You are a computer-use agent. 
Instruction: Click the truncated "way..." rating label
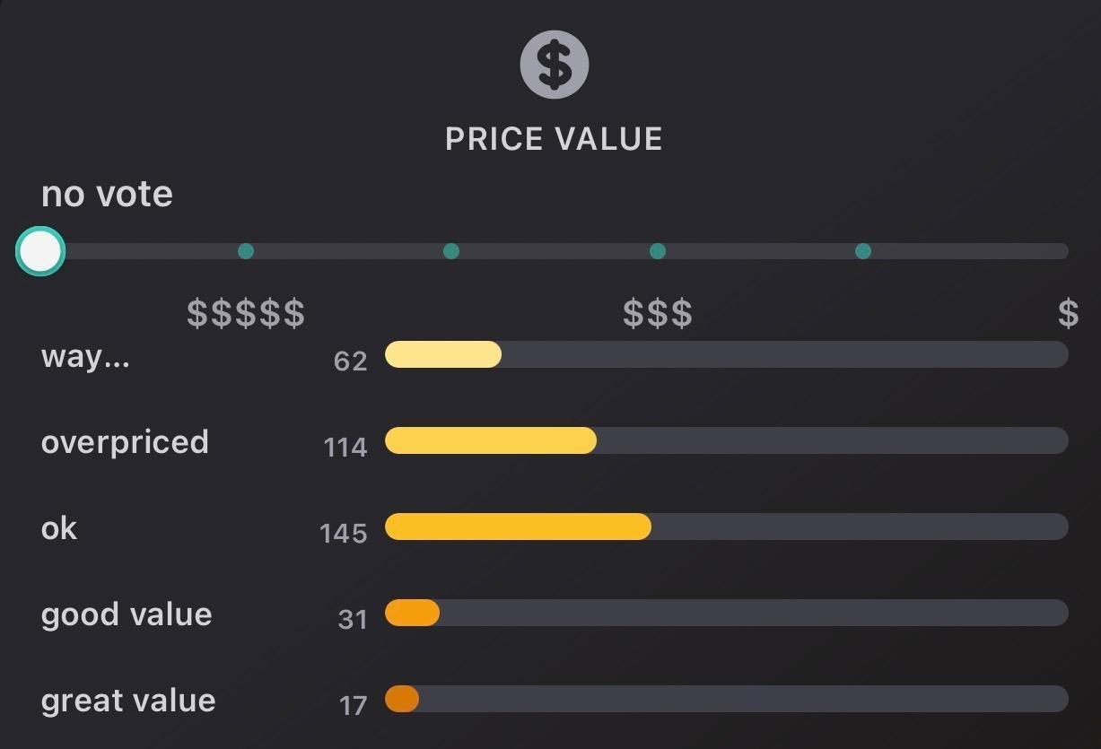click(x=85, y=357)
